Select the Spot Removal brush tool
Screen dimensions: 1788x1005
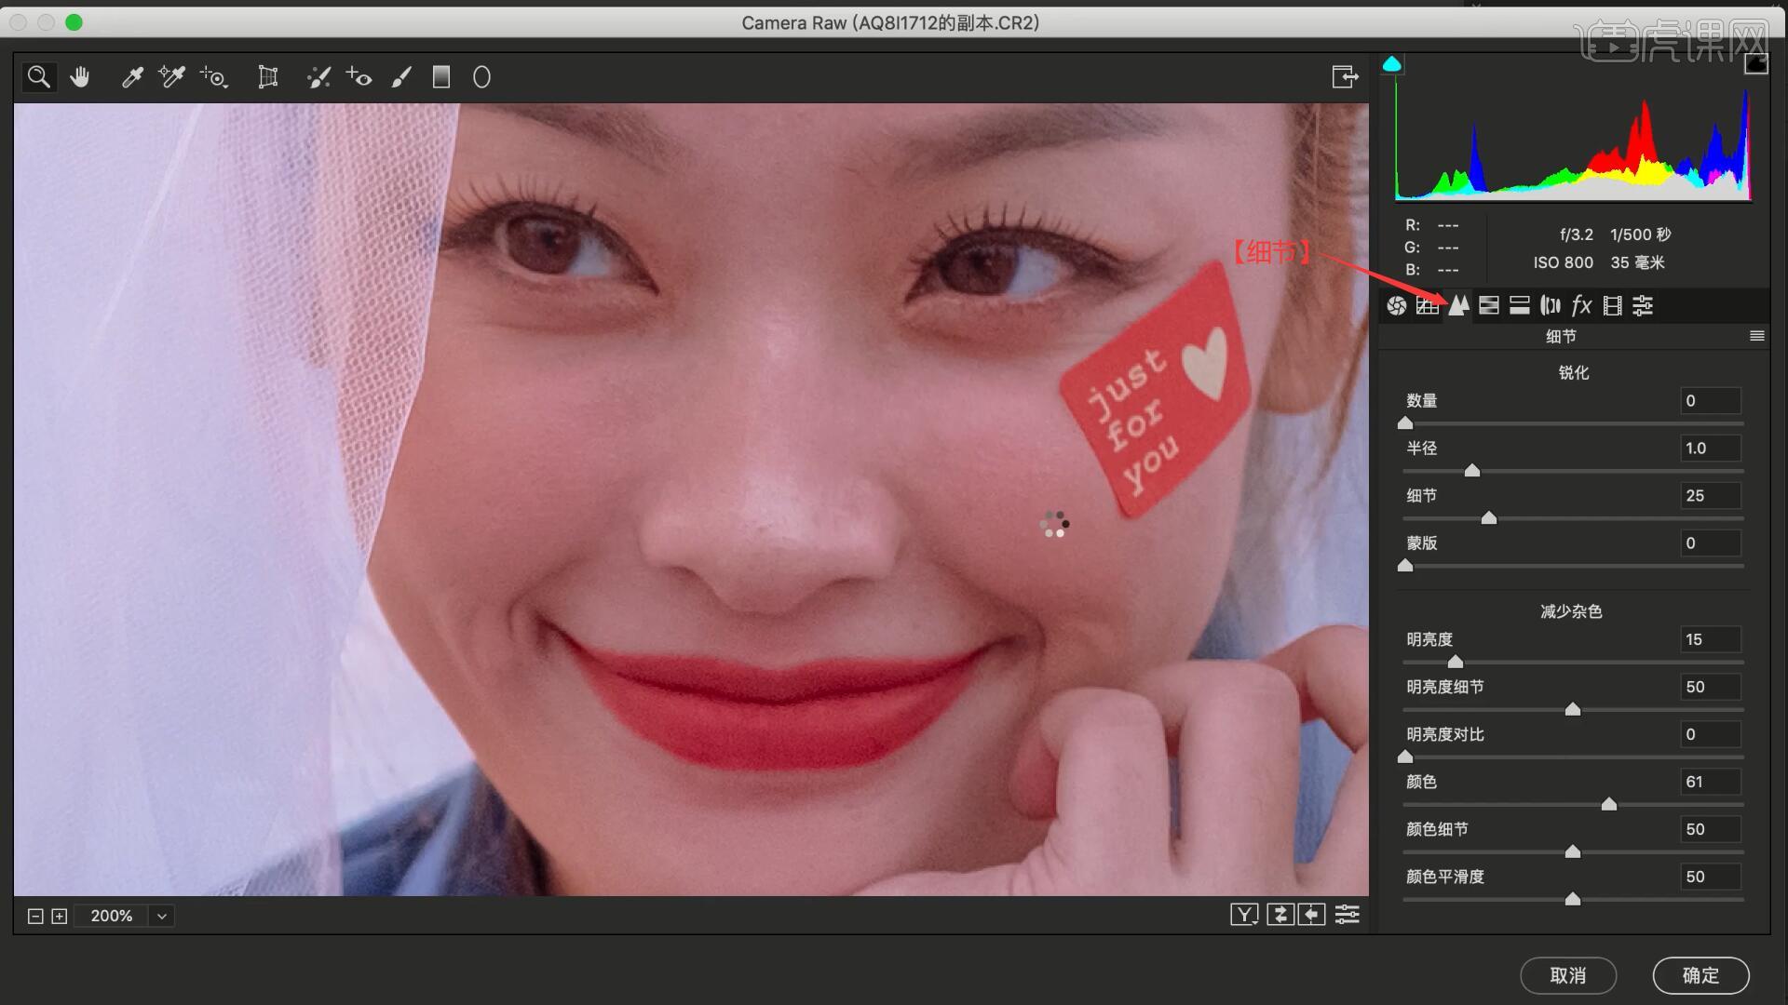coord(318,77)
